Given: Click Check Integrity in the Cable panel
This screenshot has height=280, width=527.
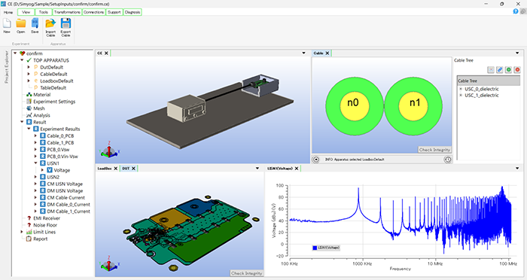Looking at the screenshot, I should (x=434, y=150).
